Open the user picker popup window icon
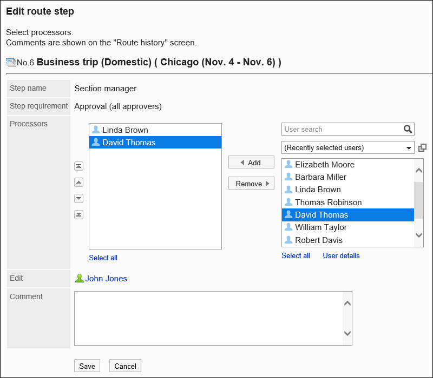The image size is (433, 378). point(422,147)
